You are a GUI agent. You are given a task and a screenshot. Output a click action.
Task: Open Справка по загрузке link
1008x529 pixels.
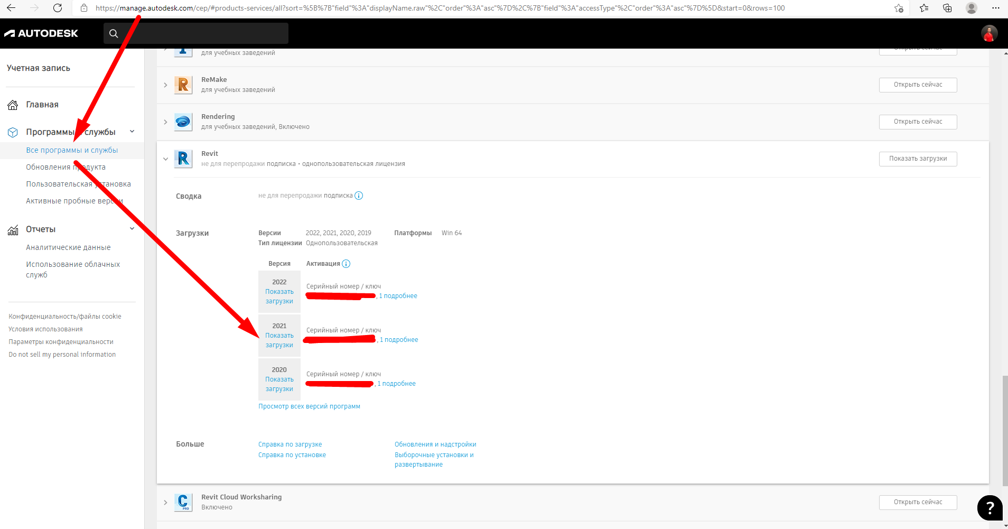coord(290,444)
